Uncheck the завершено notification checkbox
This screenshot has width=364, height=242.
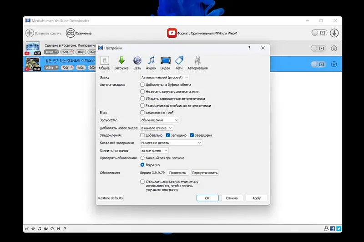click(192, 135)
